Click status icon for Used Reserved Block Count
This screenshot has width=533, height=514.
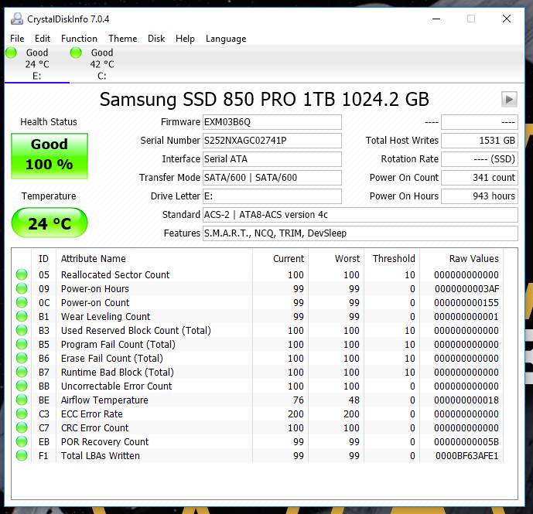pos(22,330)
